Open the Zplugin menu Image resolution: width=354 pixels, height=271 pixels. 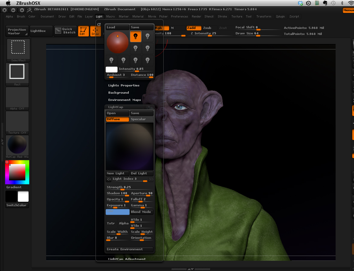point(280,17)
